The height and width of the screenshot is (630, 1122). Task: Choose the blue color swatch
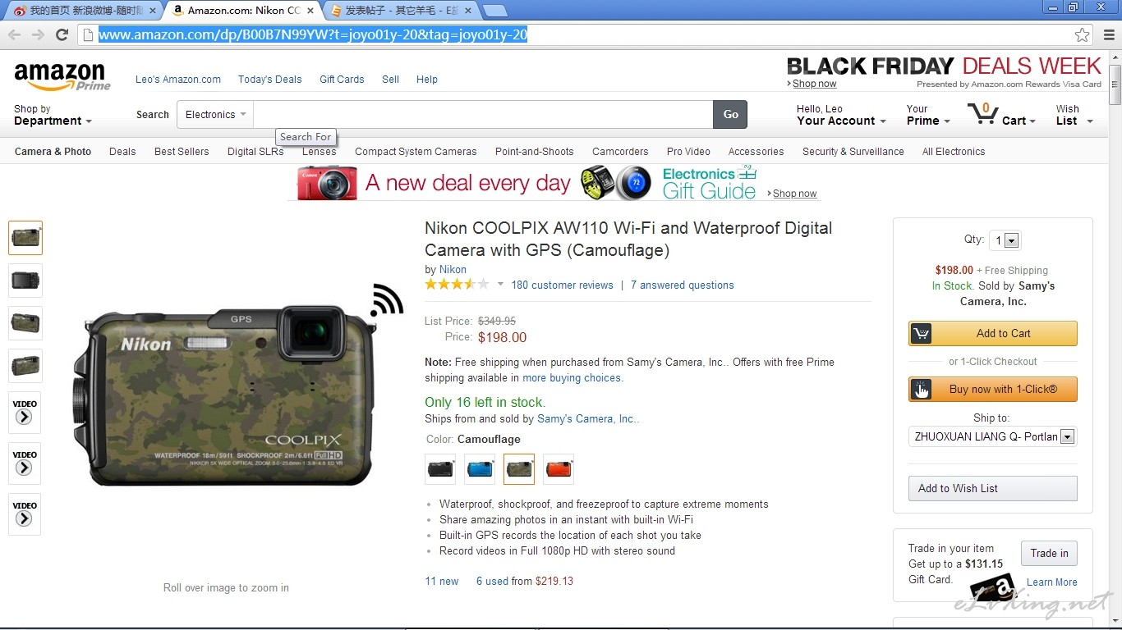click(480, 469)
